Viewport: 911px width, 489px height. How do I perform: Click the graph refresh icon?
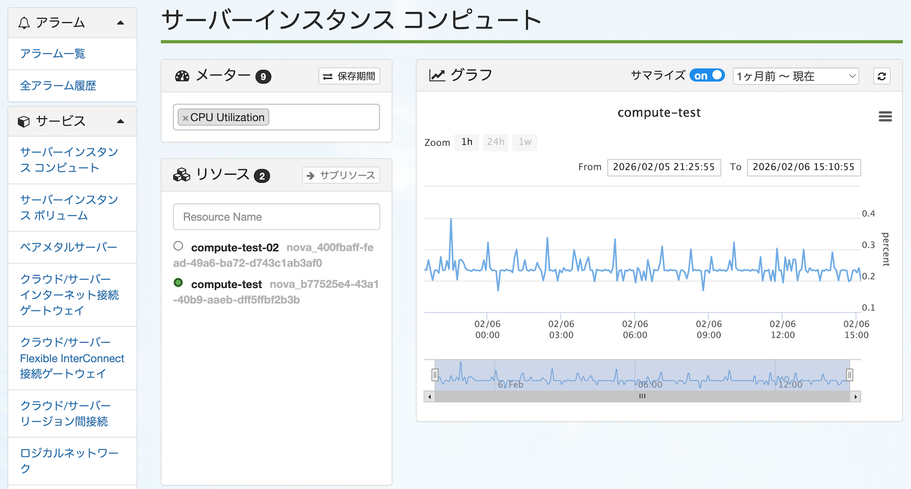coord(882,76)
